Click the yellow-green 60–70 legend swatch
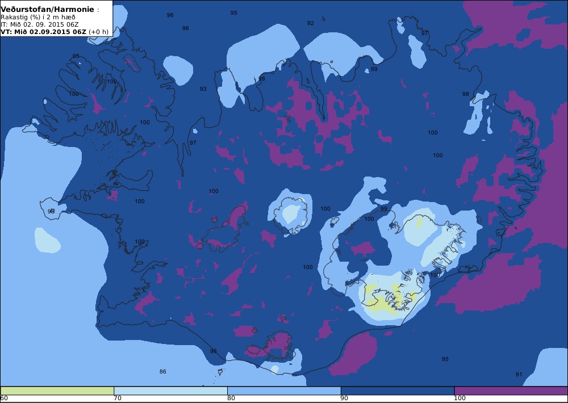Viewport: 568px width, 403px height. tap(57, 391)
